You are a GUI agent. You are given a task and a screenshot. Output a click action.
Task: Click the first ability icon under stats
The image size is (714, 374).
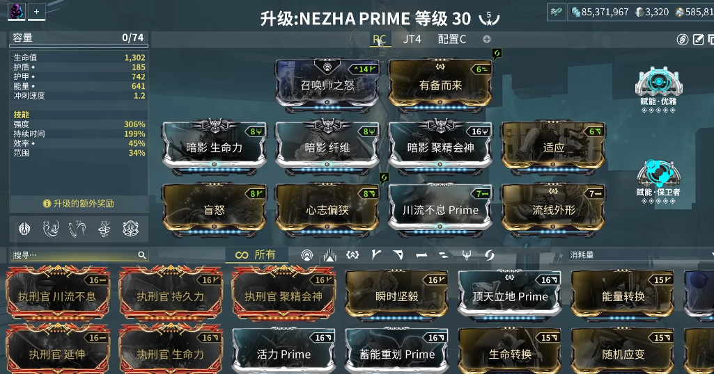[24, 229]
